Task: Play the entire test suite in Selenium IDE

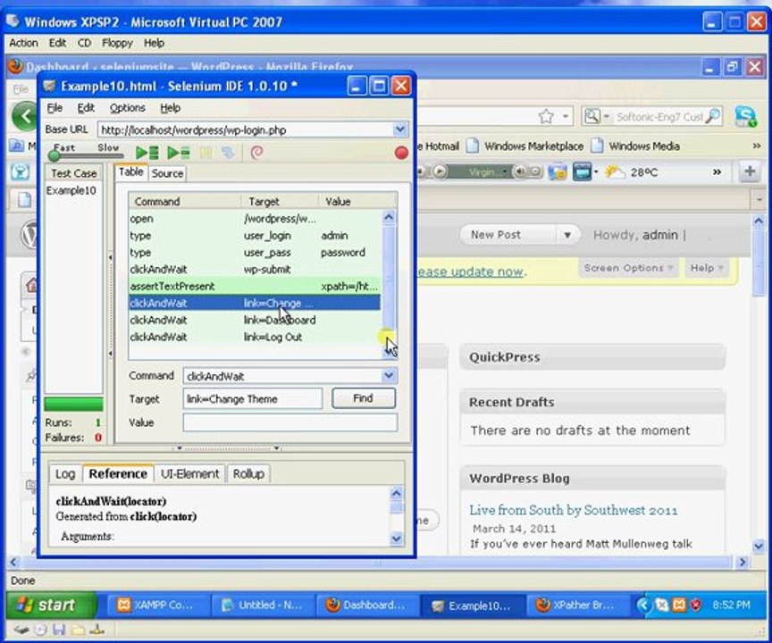Action: pos(147,153)
